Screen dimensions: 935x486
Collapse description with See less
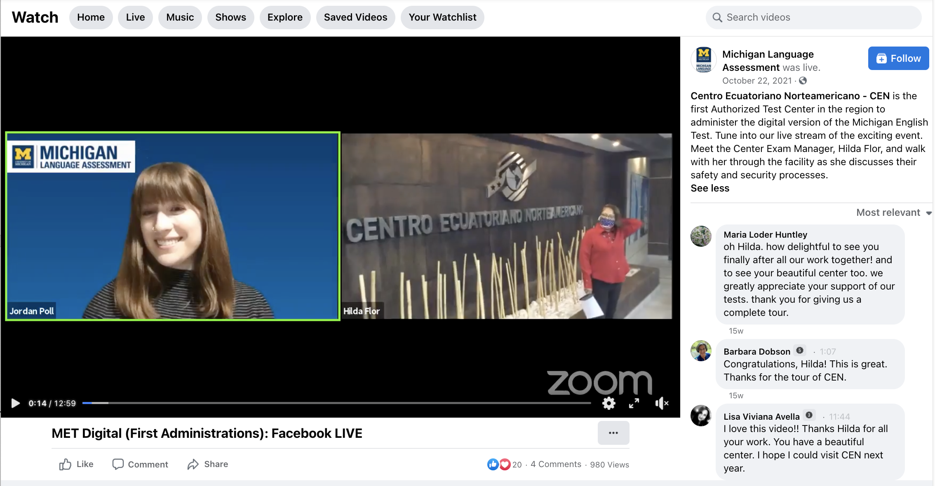tap(710, 188)
